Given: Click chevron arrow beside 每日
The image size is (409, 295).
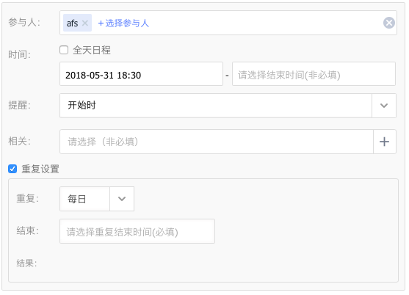Looking at the screenshot, I should tap(122, 199).
